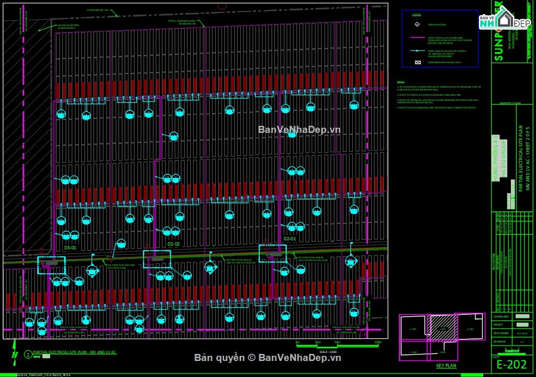The height and width of the screenshot is (377, 536).
Task: Pick the magenta LV AC line legend sample
Action: (x=418, y=38)
